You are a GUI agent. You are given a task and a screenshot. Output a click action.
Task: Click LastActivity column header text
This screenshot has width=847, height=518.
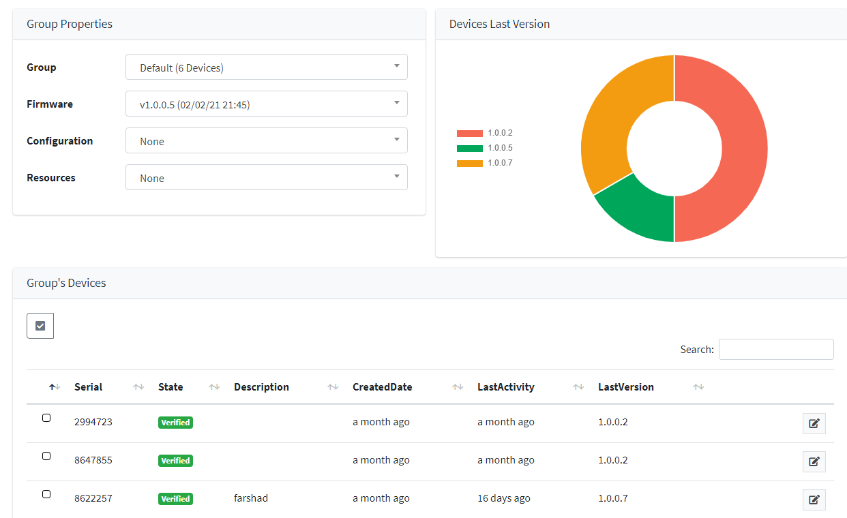(506, 387)
